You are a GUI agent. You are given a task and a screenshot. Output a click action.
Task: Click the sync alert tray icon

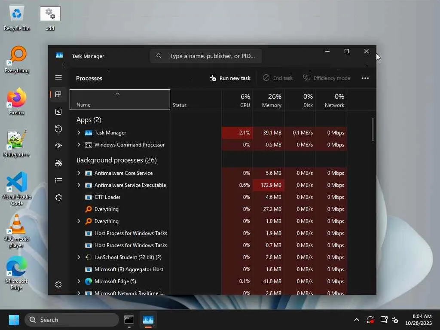pyautogui.click(x=370, y=320)
